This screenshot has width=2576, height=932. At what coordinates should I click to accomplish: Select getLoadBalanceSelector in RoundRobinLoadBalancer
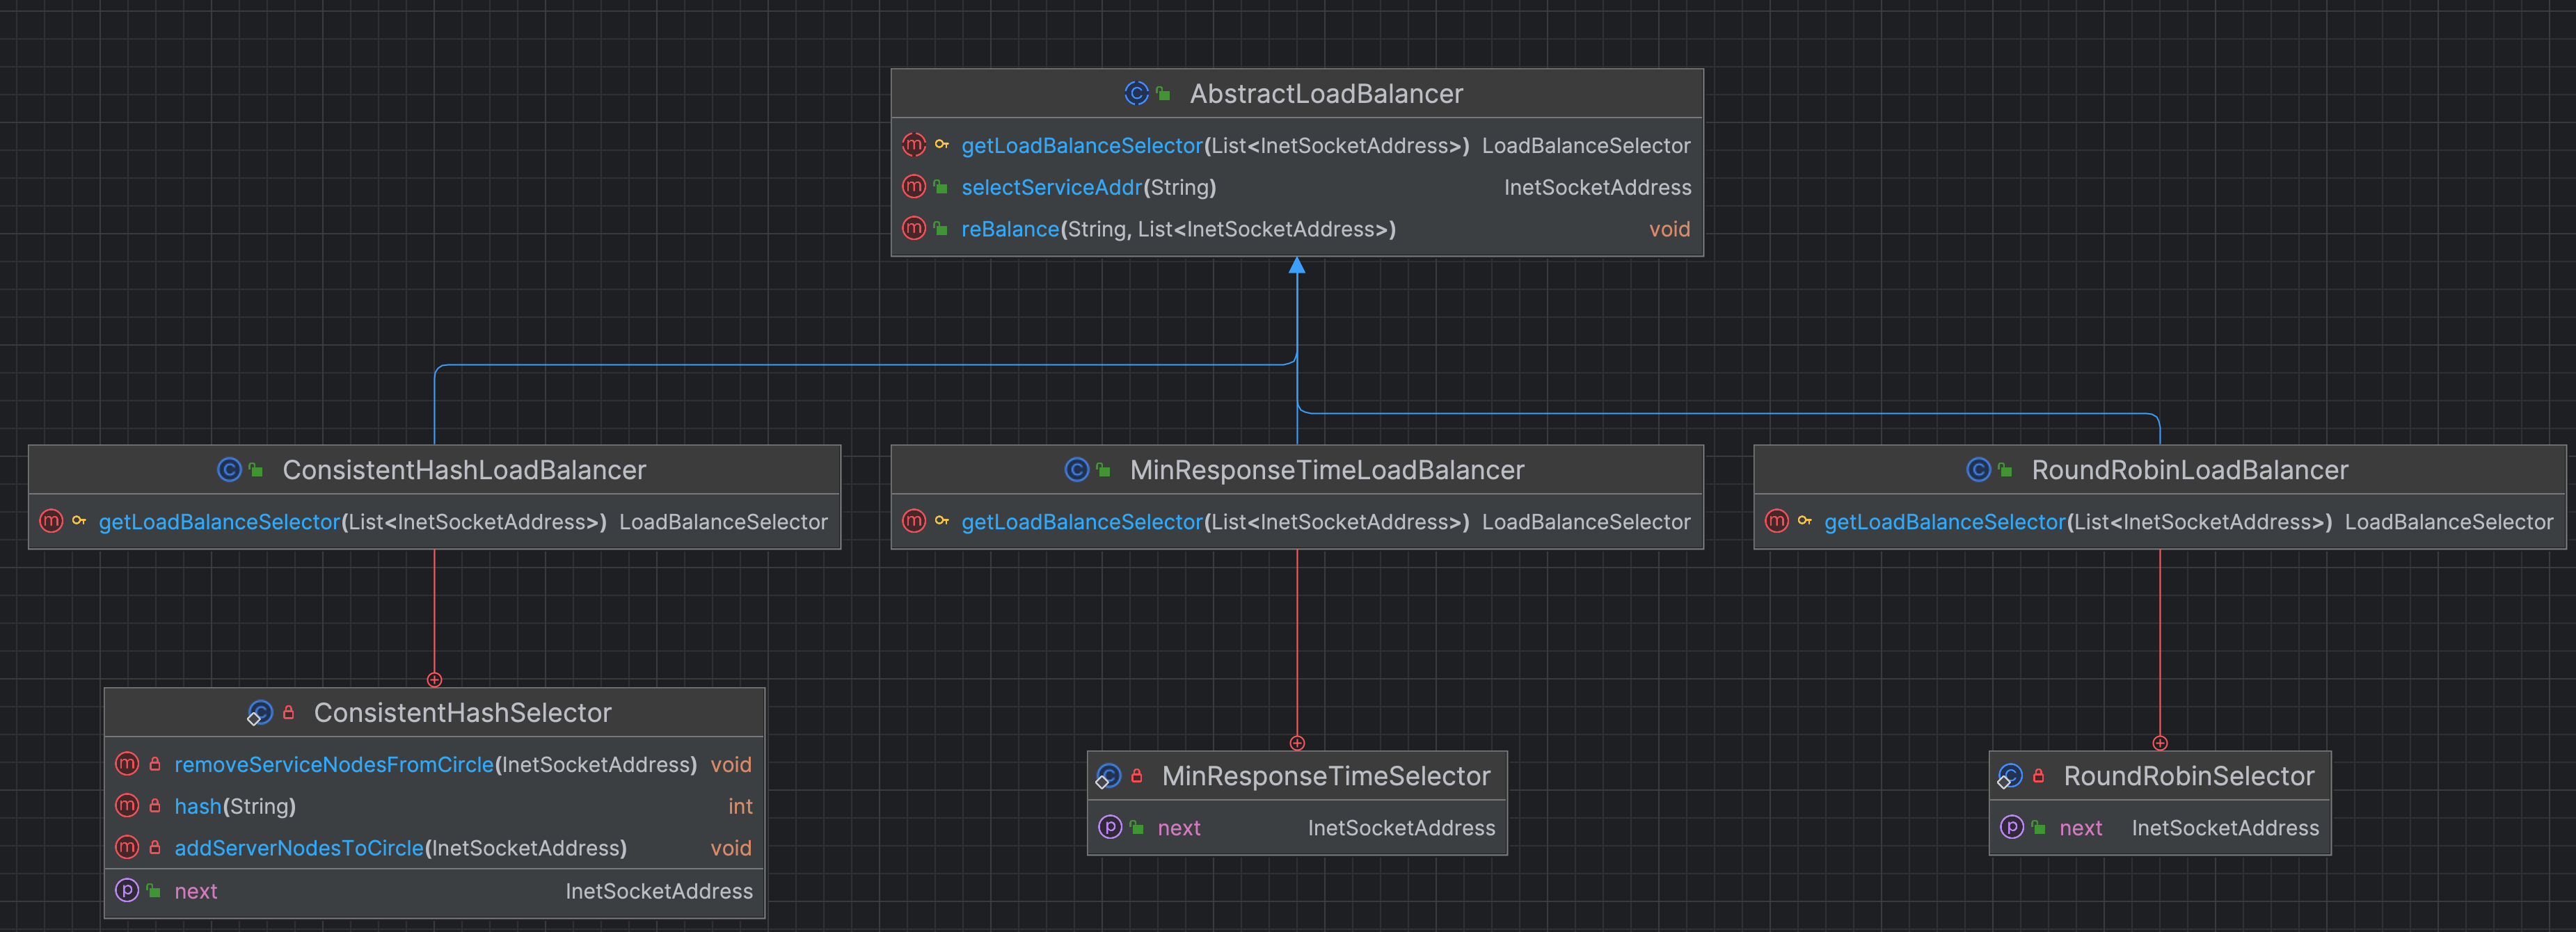point(1944,522)
